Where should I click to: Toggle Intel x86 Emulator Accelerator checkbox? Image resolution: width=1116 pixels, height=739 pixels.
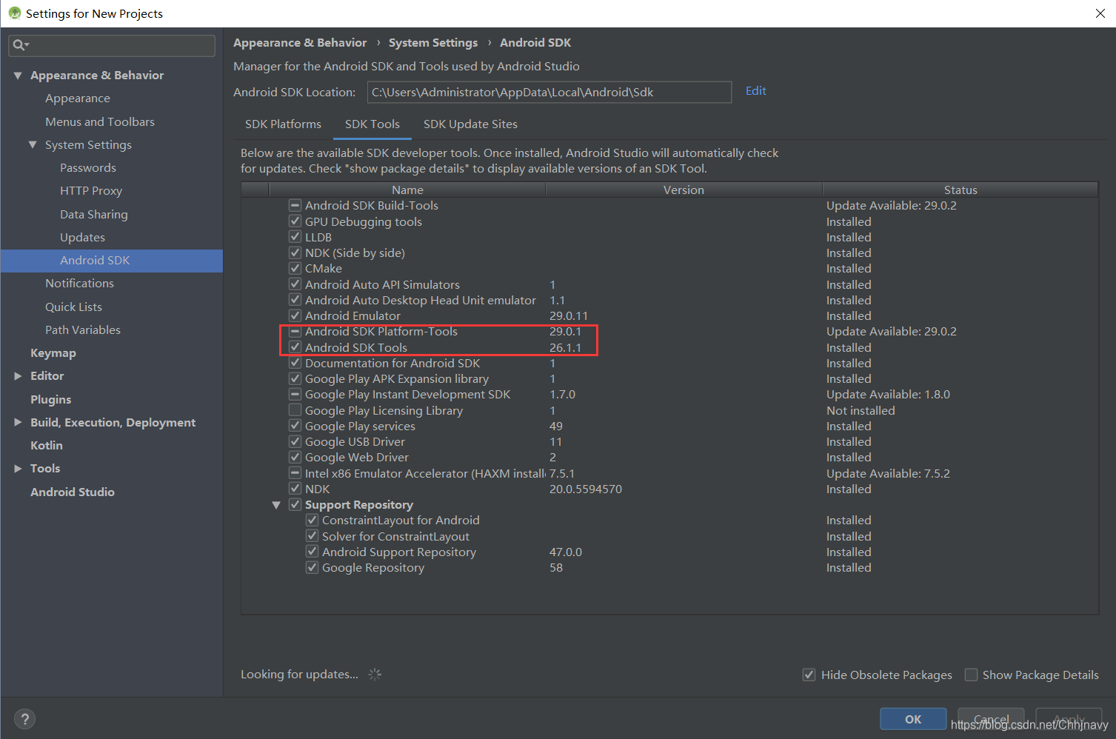(295, 473)
